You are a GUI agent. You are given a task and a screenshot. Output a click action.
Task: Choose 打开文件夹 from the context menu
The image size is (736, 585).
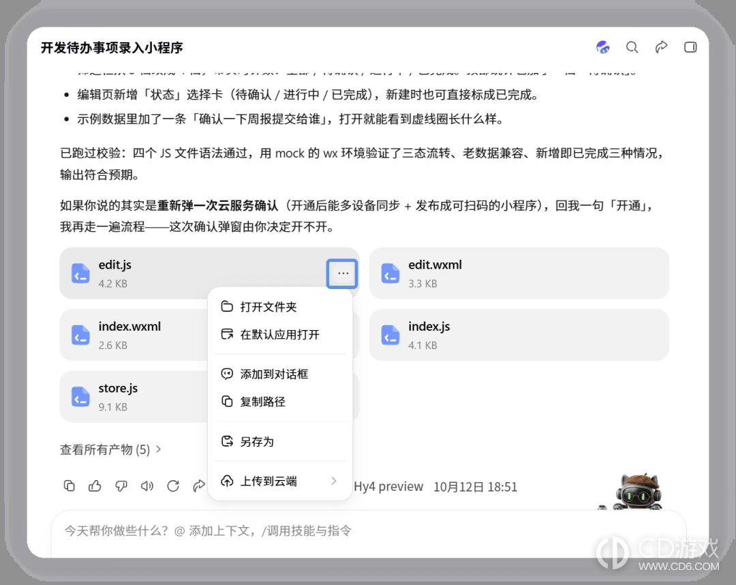(280, 307)
